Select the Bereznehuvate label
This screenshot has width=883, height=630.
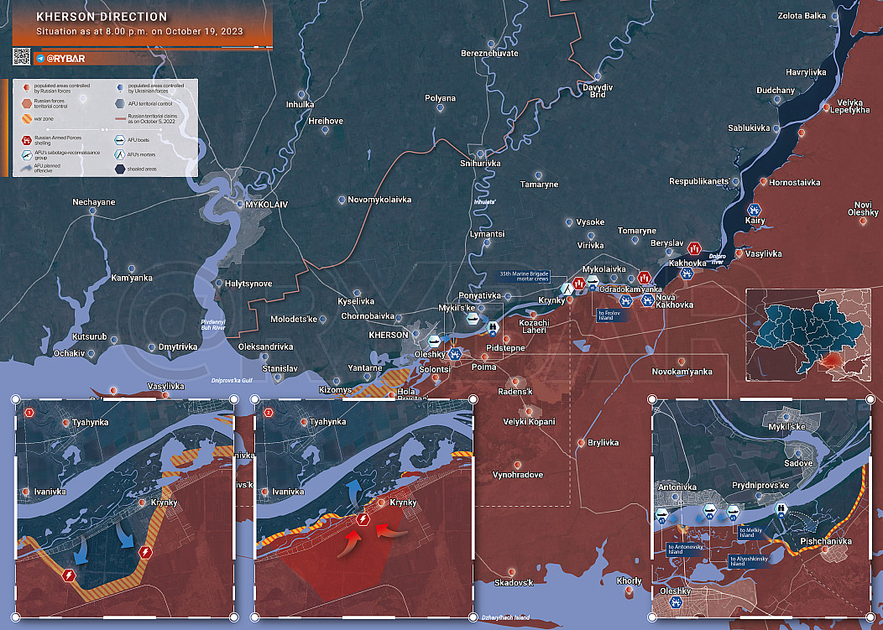click(489, 54)
